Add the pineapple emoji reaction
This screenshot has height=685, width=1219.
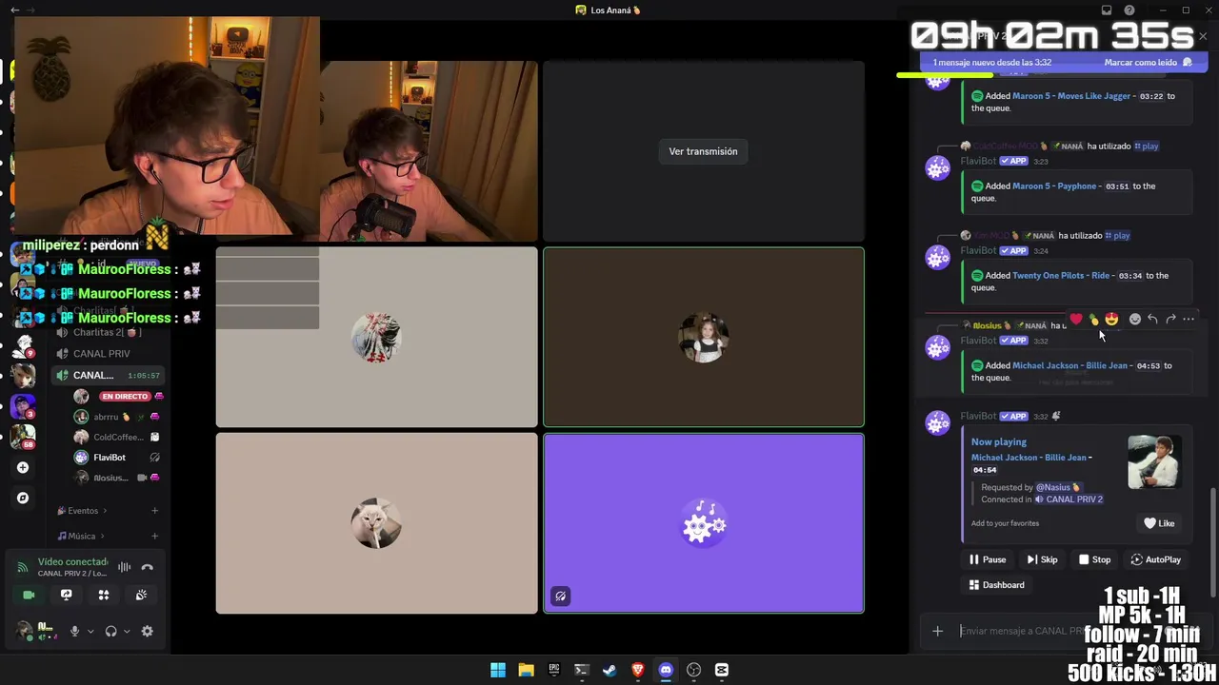click(1093, 320)
